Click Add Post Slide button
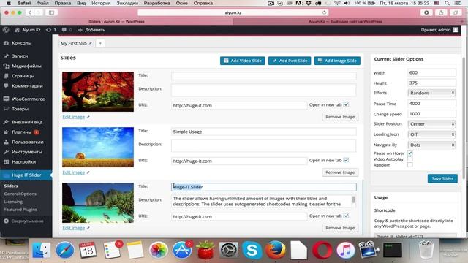 click(290, 61)
